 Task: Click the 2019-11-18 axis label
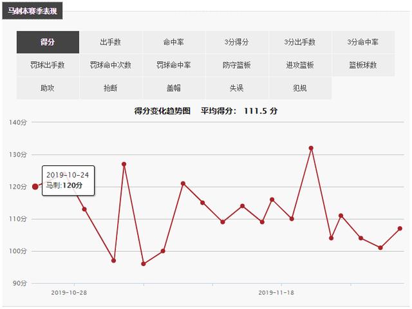(276, 293)
